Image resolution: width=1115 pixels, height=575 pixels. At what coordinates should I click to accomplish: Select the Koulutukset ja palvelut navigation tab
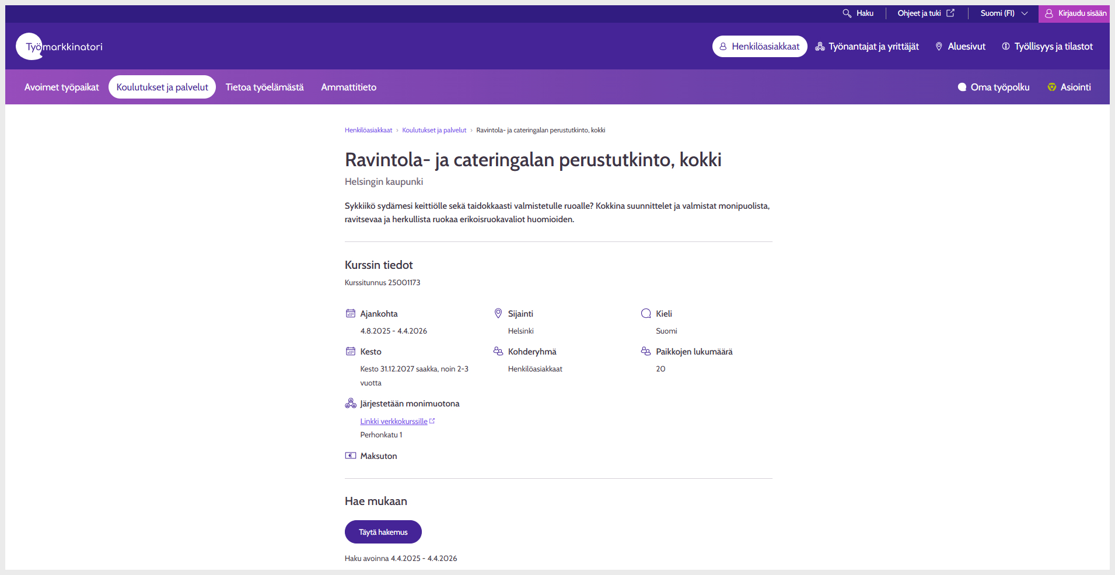click(x=162, y=87)
